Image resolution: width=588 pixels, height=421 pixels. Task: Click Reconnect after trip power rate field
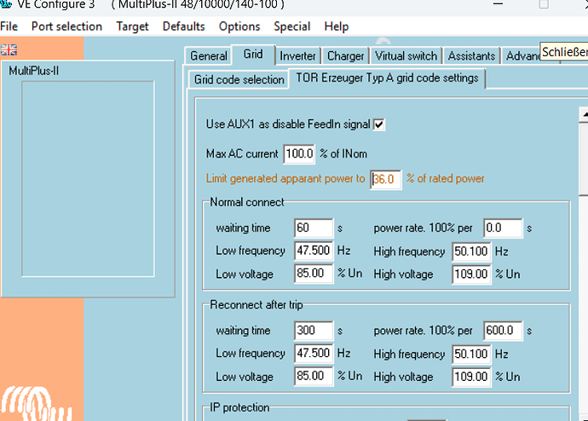(x=503, y=331)
